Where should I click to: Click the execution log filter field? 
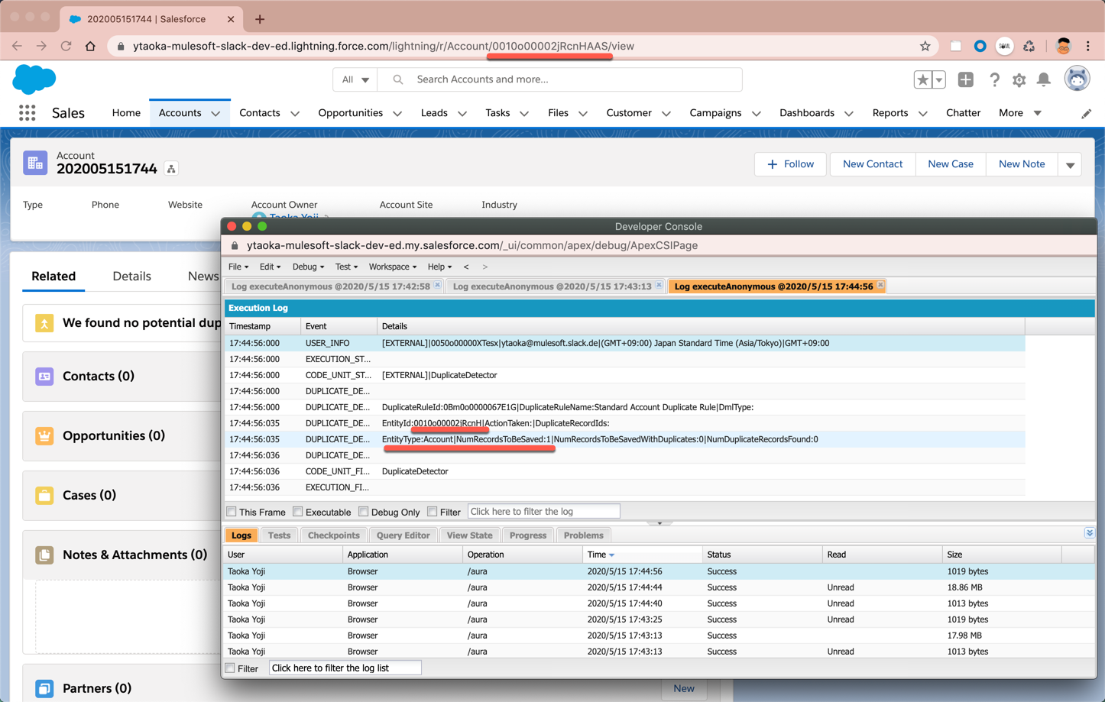coord(543,512)
